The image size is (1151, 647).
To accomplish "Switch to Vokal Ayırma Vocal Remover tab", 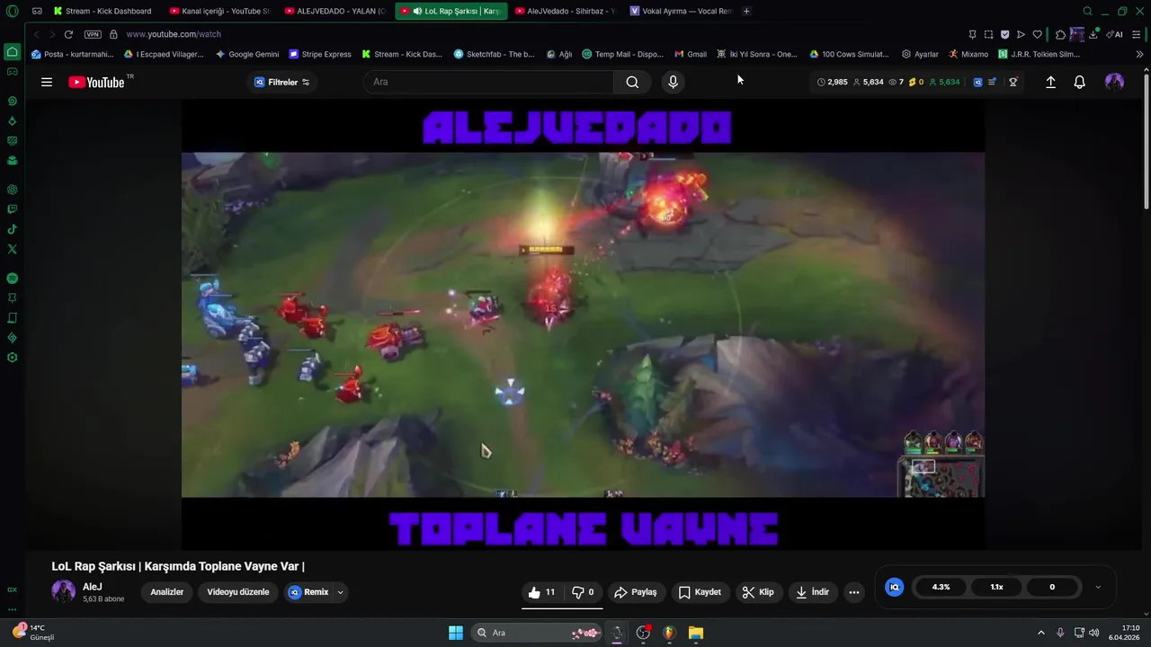I will tap(681, 11).
